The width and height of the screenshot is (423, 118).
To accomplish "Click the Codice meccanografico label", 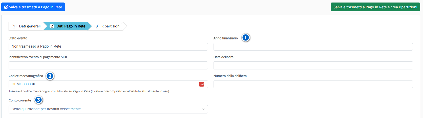I will click(x=26, y=76).
